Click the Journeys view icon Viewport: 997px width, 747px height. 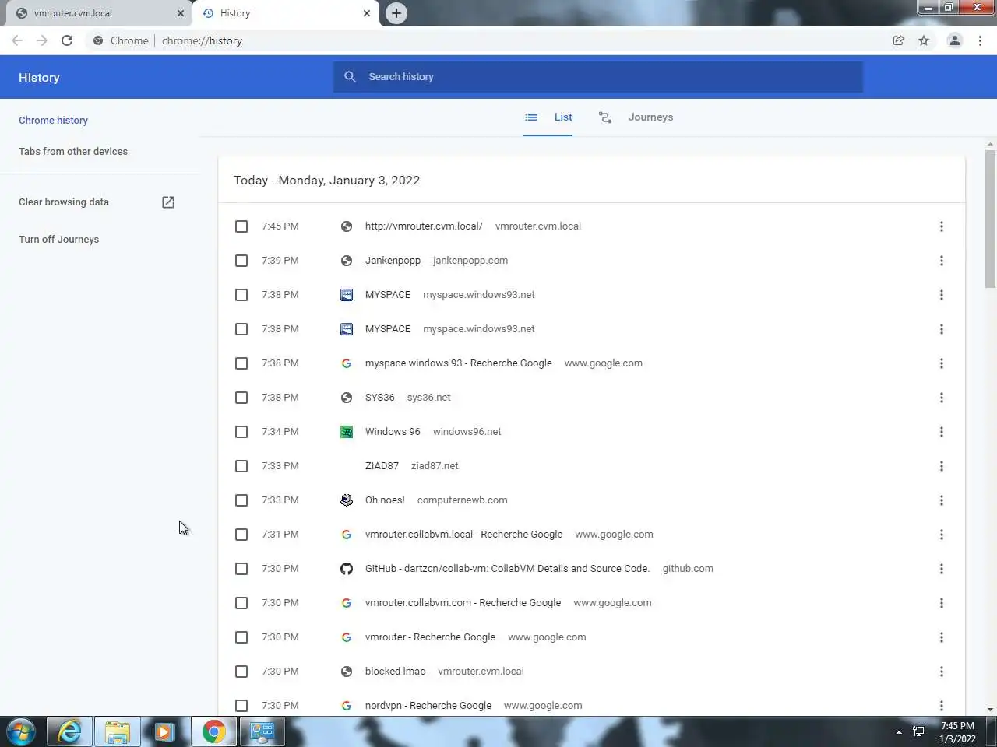click(605, 117)
